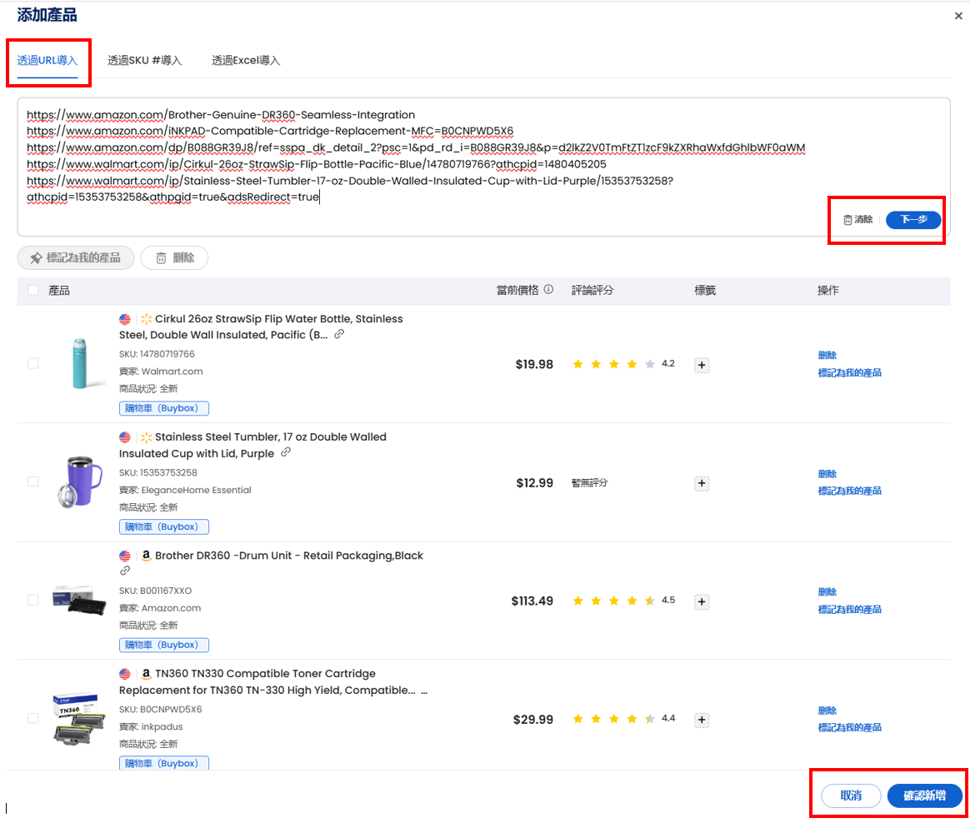The image size is (970, 828).
Task: Click TN360 toner cartridge thumbnail
Action: click(x=79, y=719)
